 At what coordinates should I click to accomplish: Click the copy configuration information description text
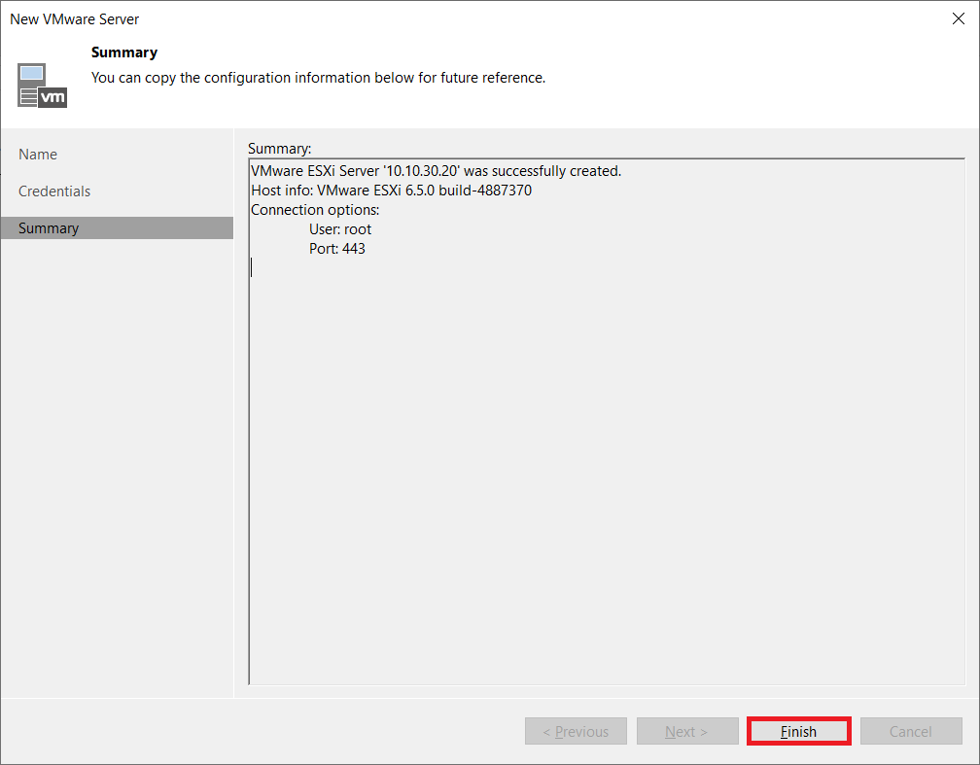(x=318, y=78)
